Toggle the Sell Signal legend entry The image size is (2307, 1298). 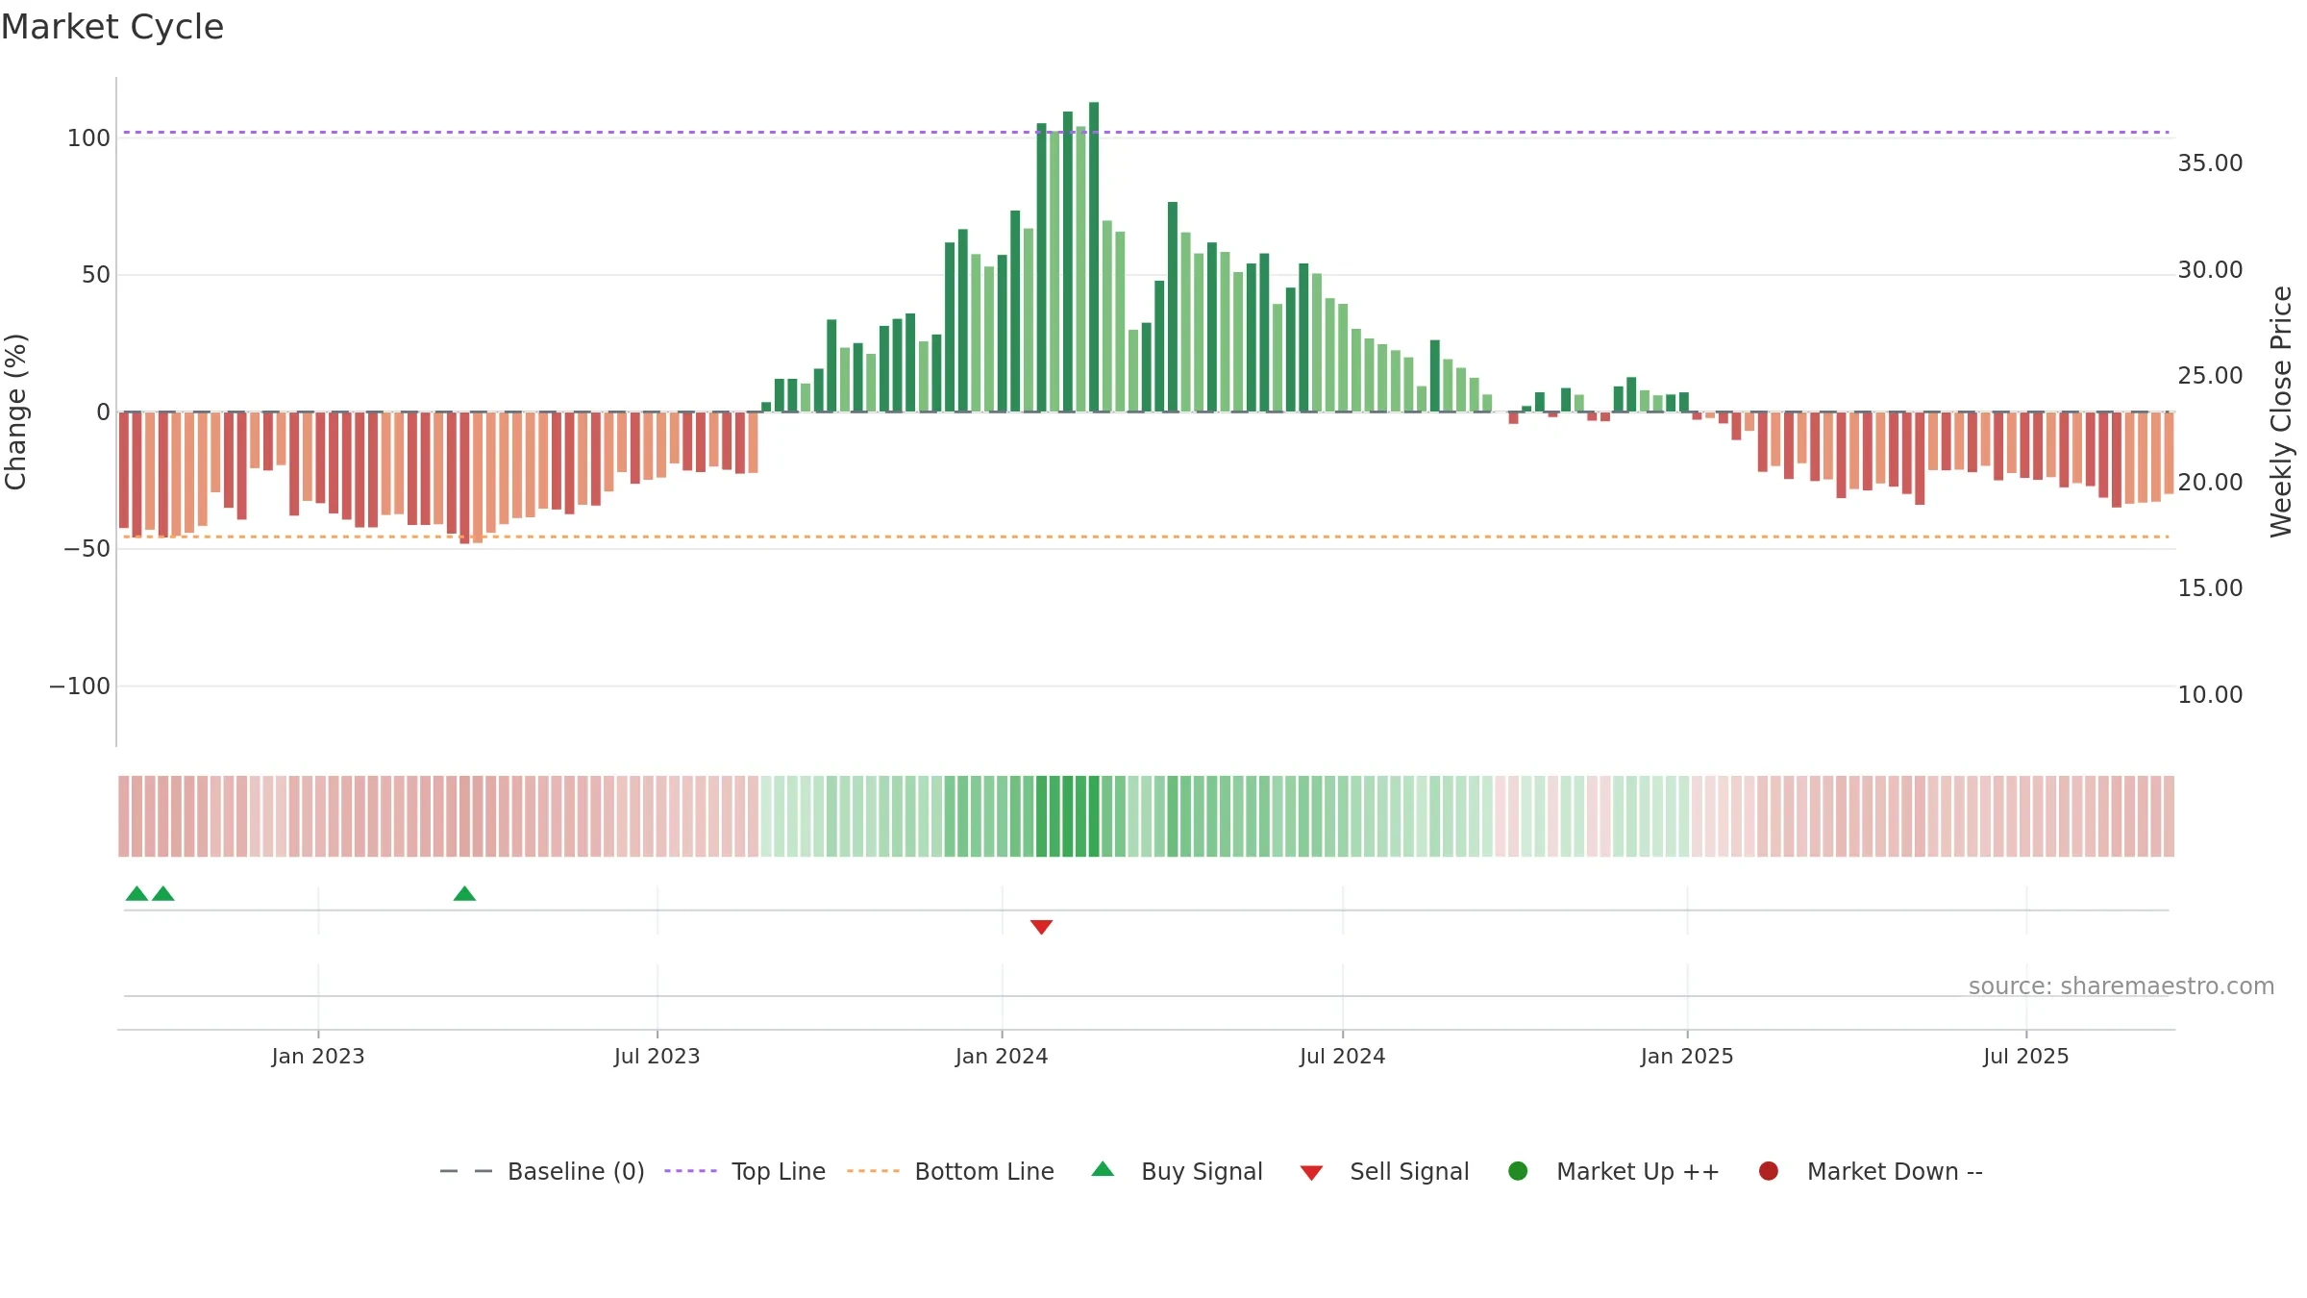pos(1384,1171)
